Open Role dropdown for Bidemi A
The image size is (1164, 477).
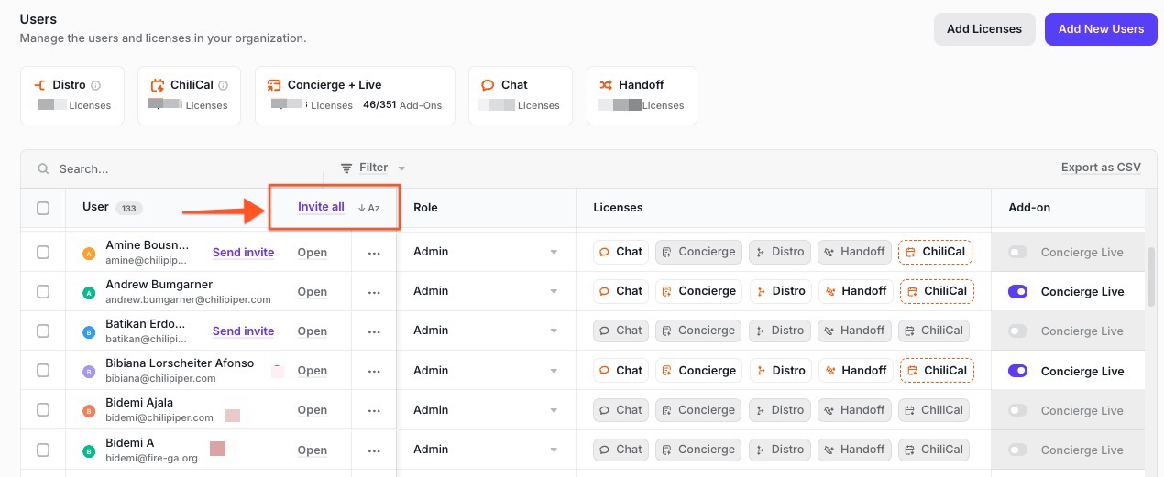click(486, 450)
